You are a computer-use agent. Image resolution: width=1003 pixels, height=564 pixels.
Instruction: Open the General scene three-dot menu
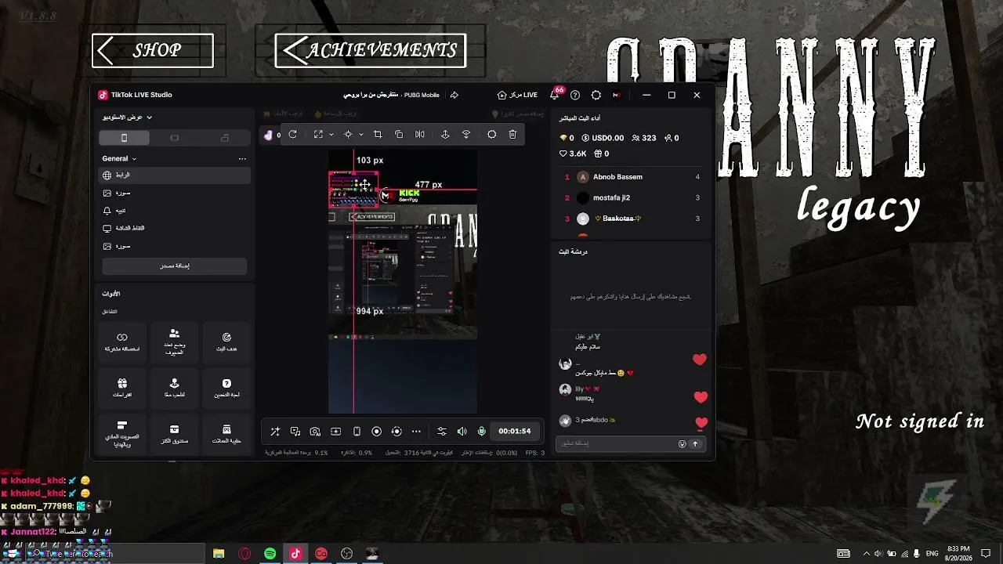242,158
